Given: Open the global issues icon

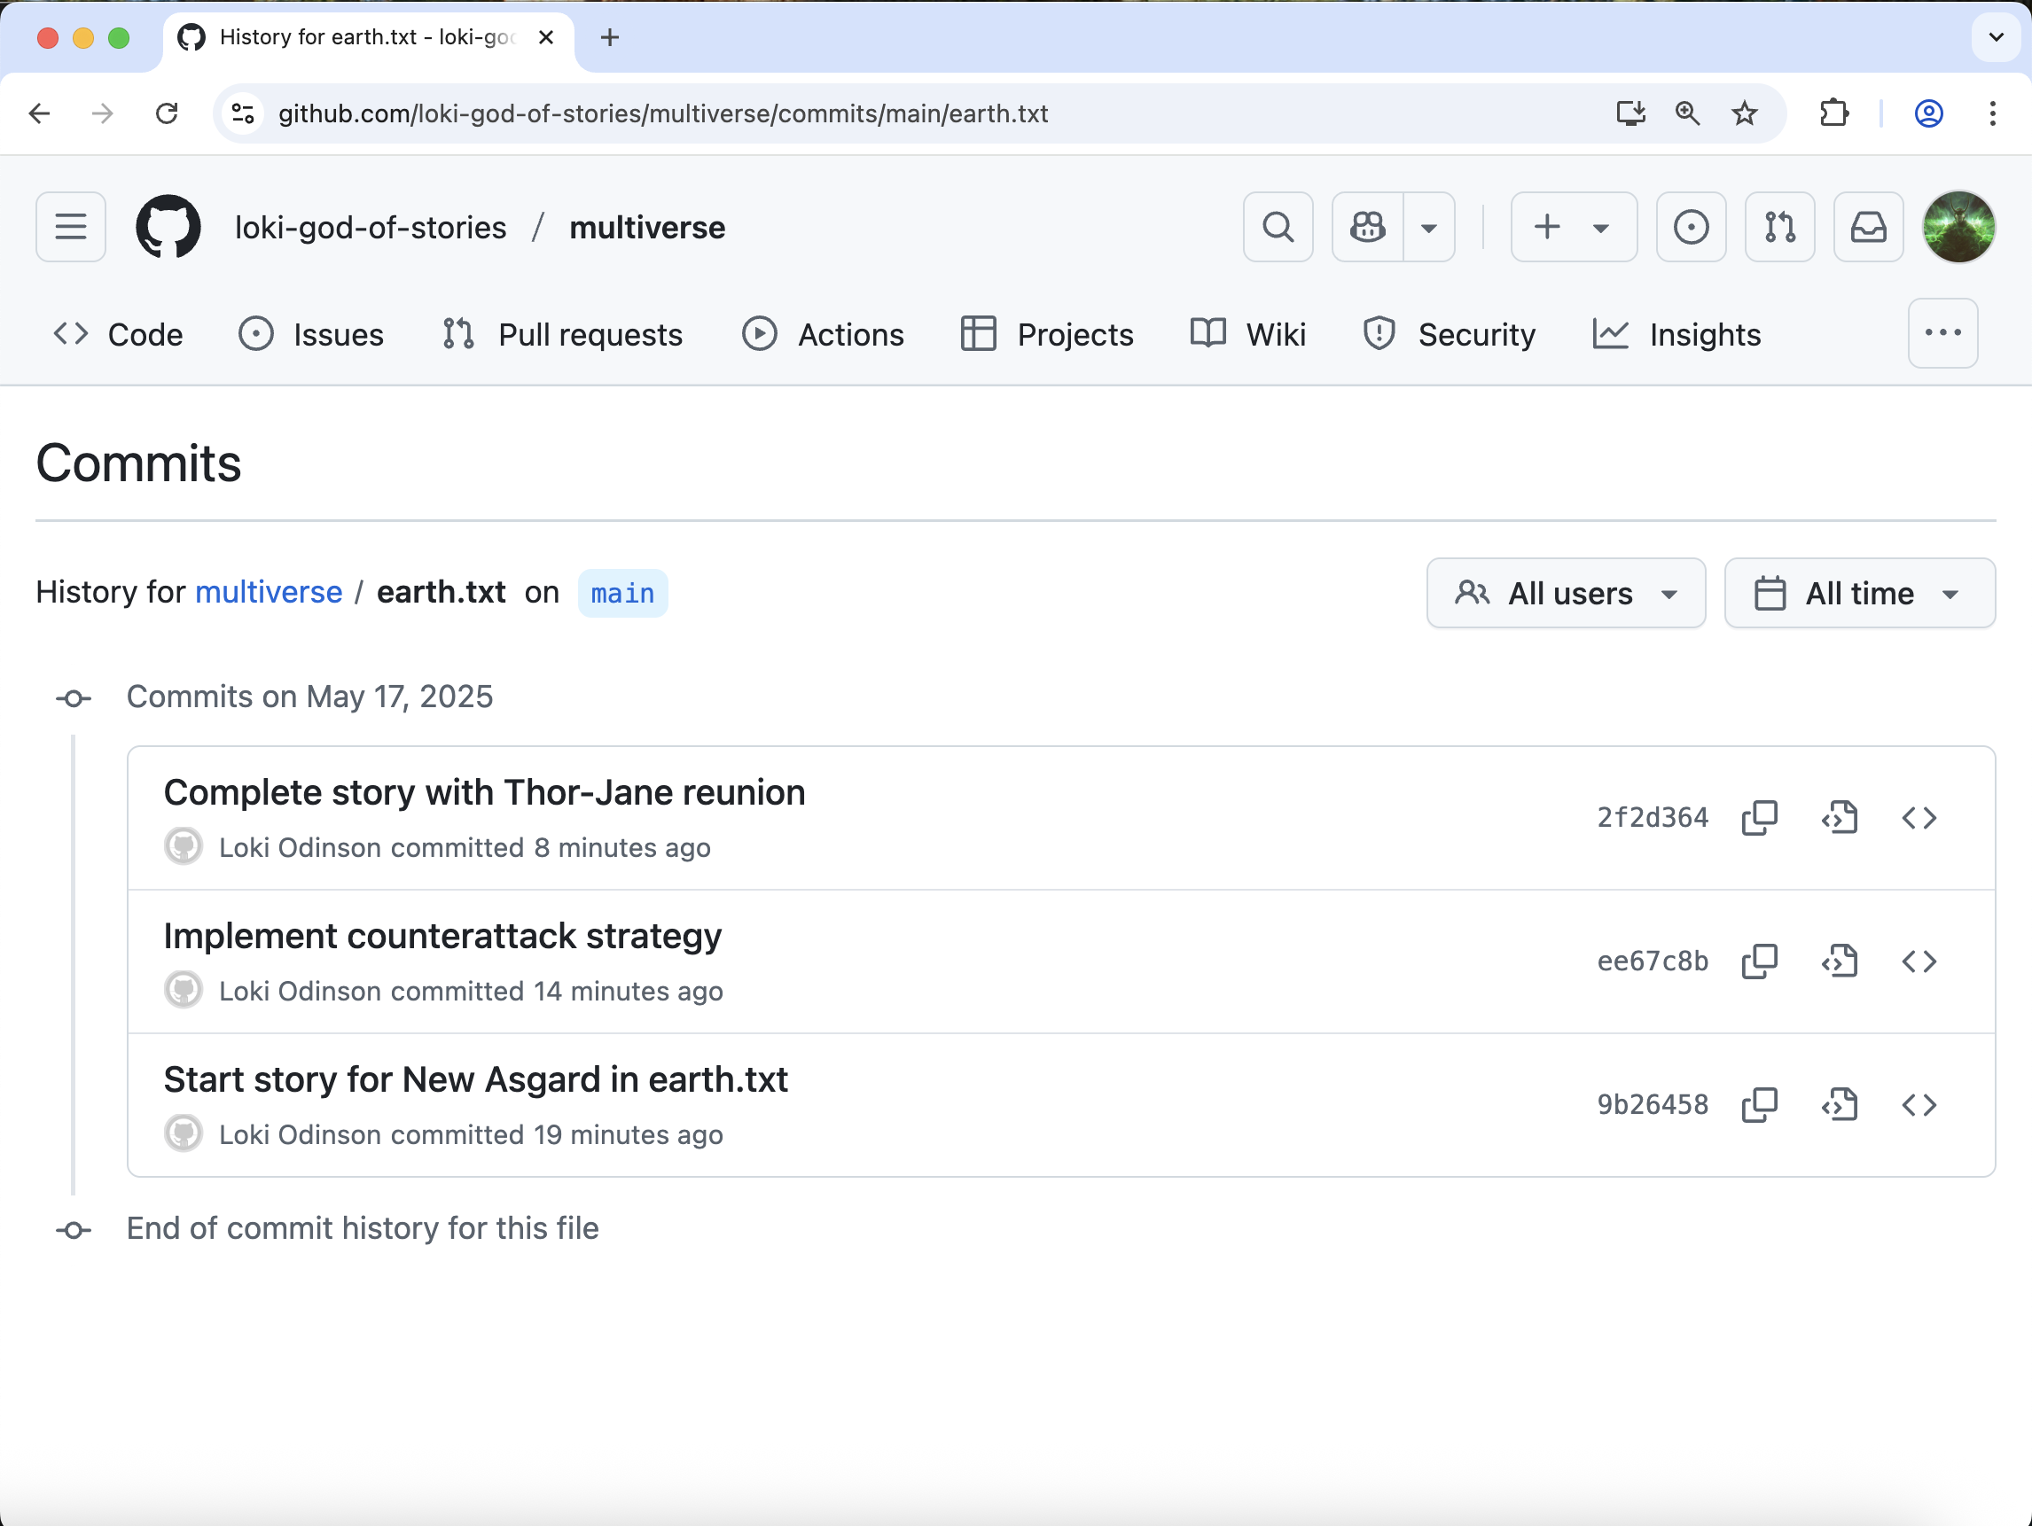Looking at the screenshot, I should pyautogui.click(x=1691, y=227).
